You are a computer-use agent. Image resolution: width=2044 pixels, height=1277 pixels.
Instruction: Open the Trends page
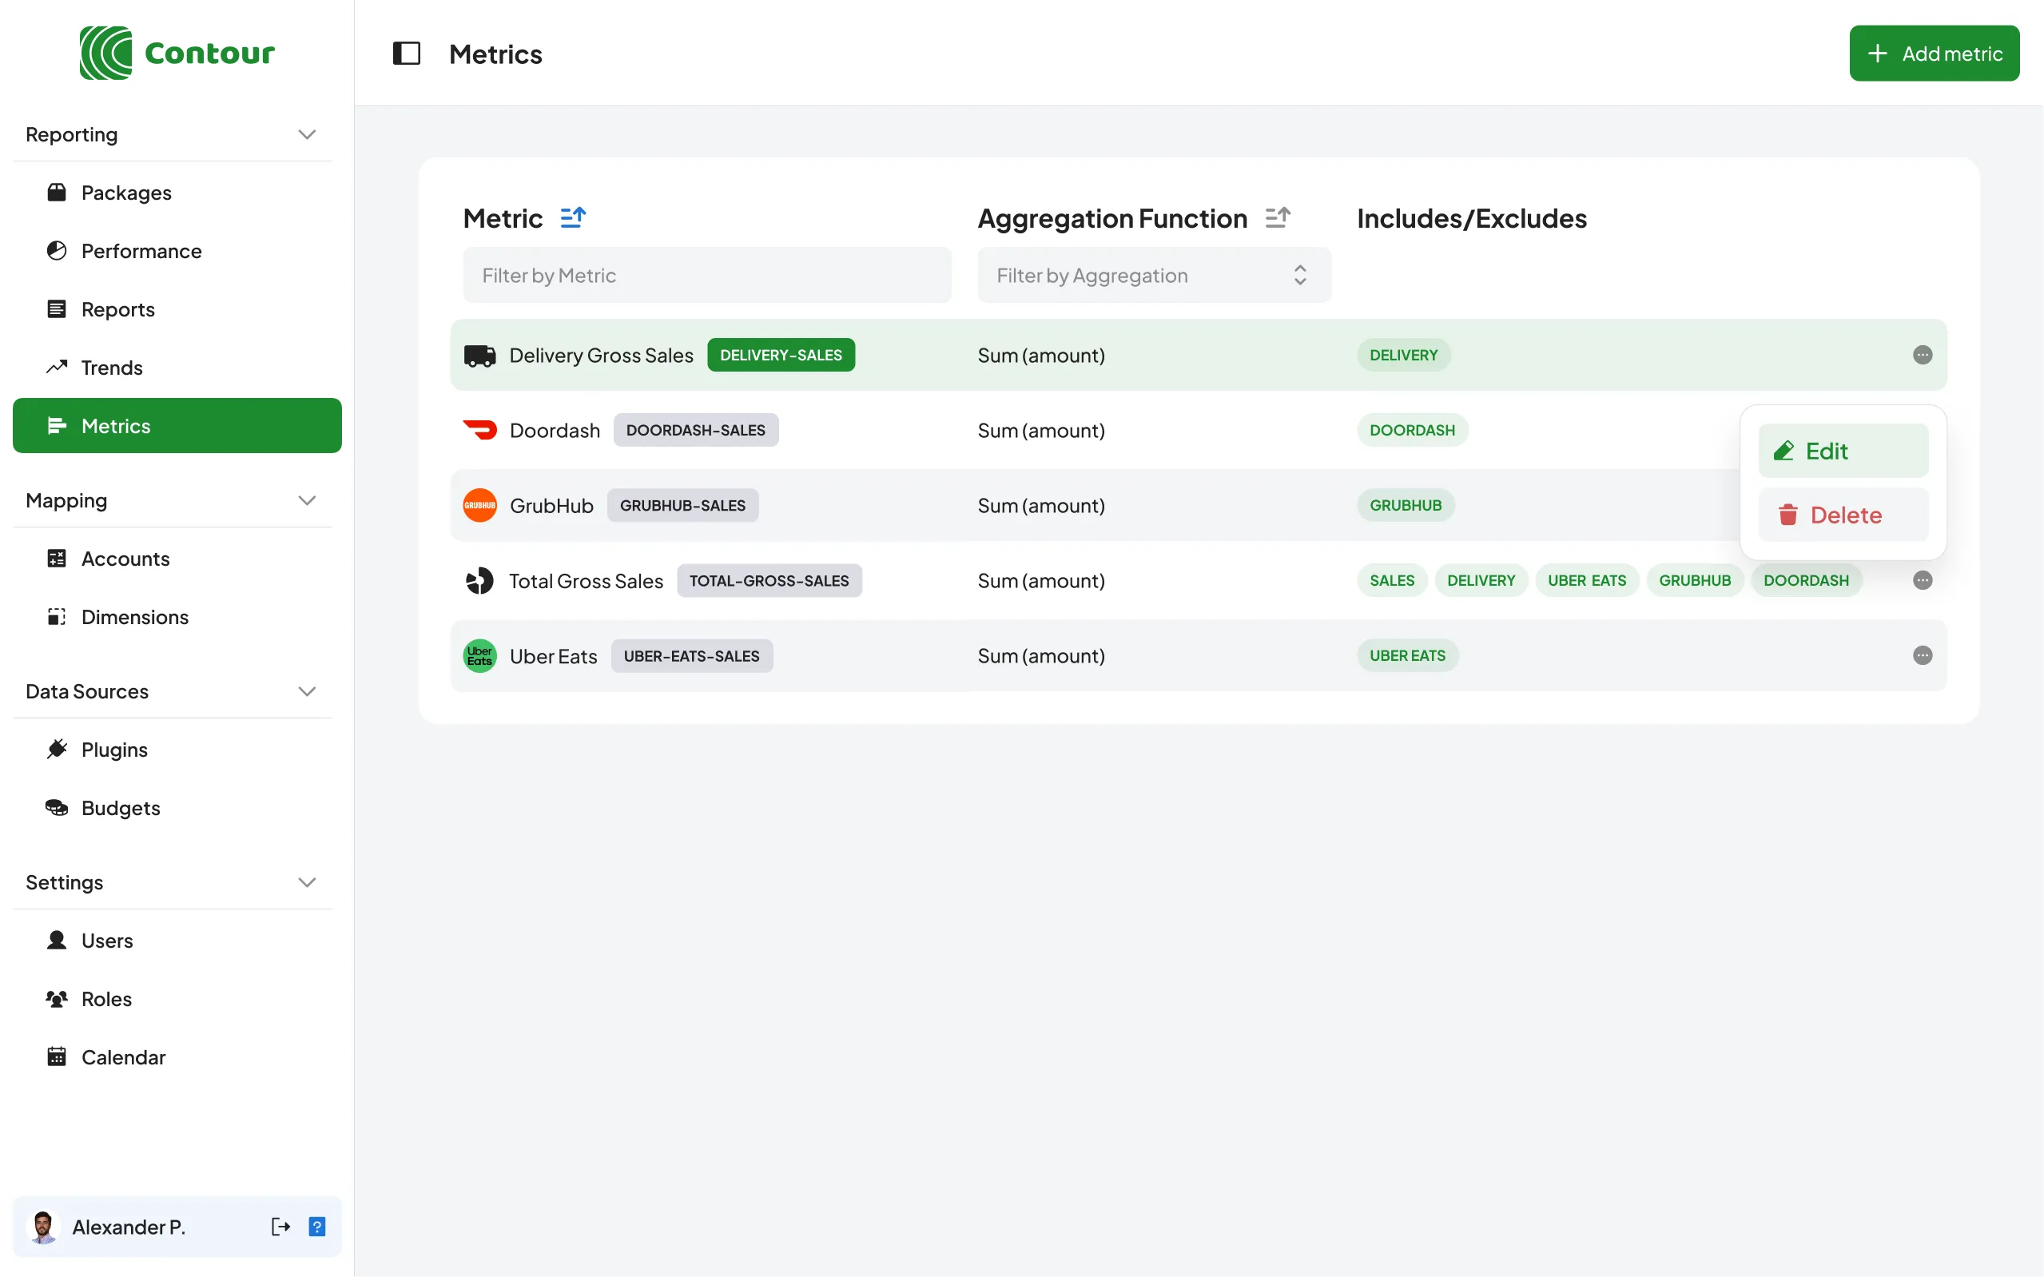(x=111, y=368)
